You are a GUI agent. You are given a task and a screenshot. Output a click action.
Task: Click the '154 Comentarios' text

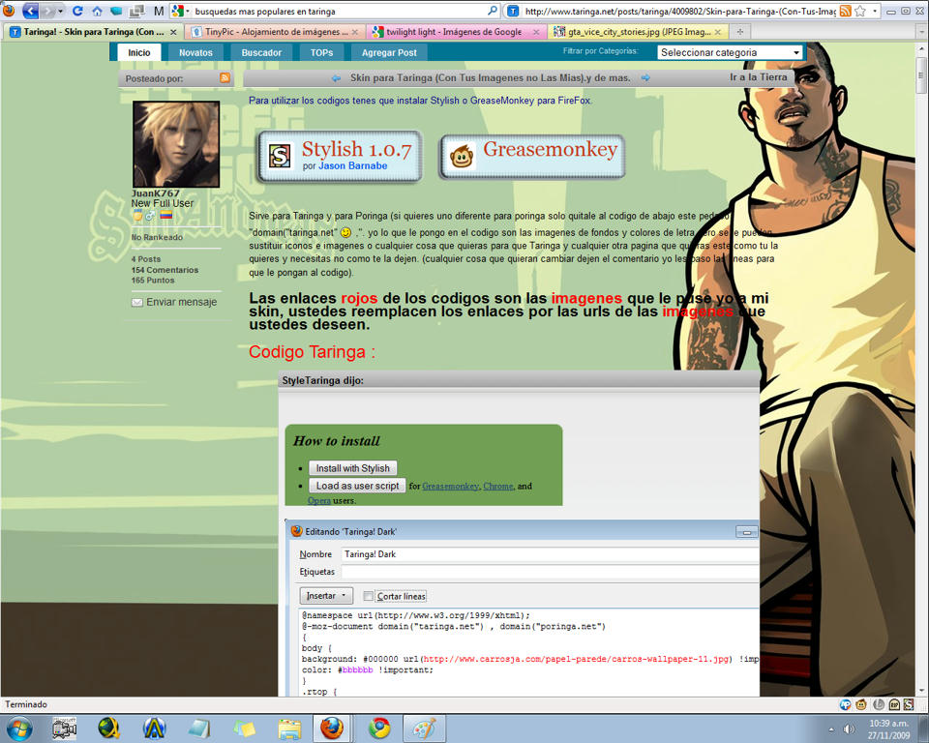165,270
